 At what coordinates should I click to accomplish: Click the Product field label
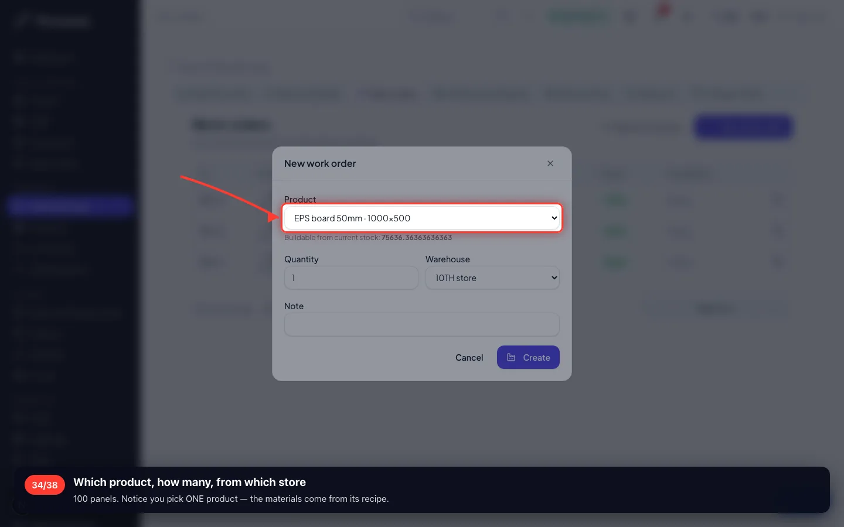click(x=300, y=199)
